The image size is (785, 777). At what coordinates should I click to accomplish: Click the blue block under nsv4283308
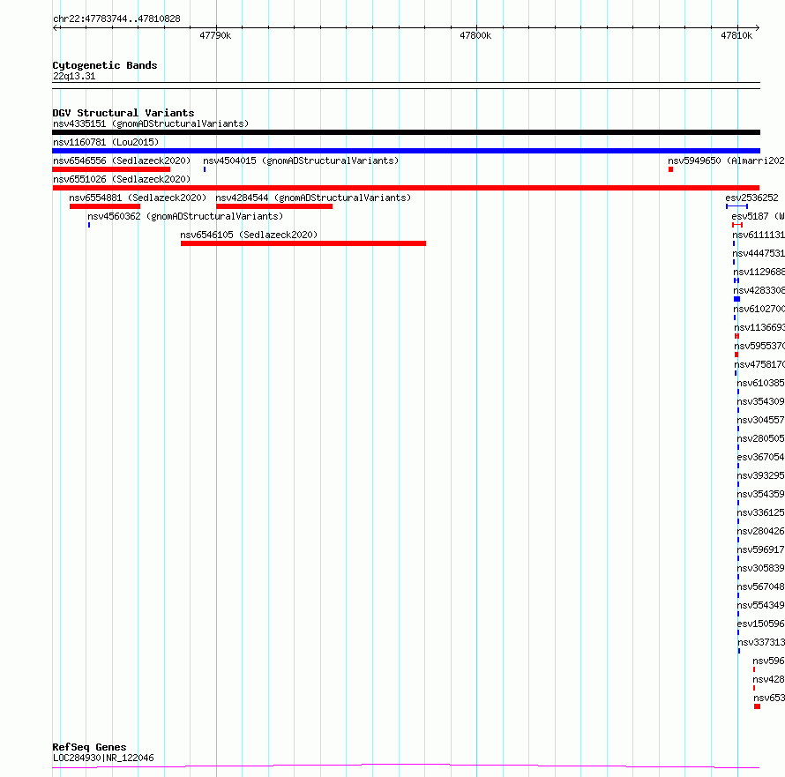pyautogui.click(x=737, y=299)
